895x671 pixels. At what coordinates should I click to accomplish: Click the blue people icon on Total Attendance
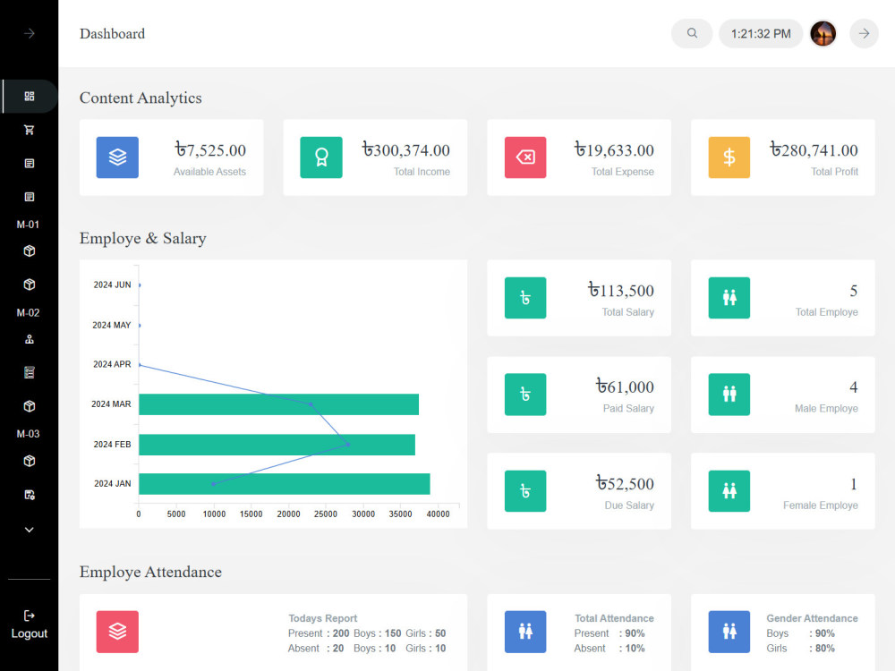click(x=525, y=632)
